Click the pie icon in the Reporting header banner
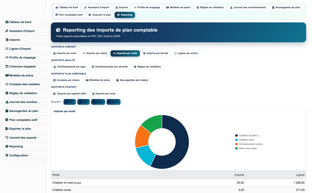312x193 pixels. [x=58, y=30]
